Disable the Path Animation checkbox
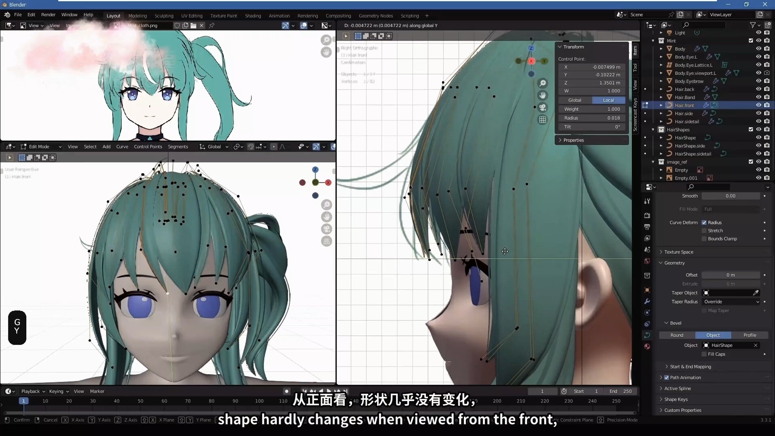Image resolution: width=775 pixels, height=436 pixels. pos(666,377)
